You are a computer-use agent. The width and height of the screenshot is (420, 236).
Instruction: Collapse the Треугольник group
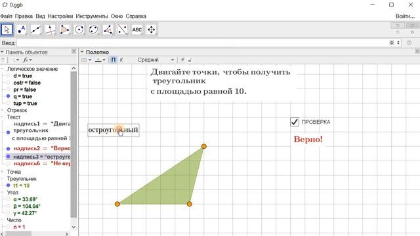[3, 179]
